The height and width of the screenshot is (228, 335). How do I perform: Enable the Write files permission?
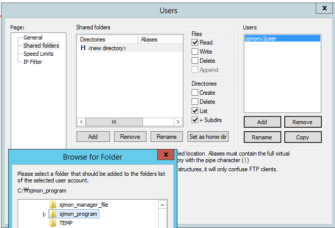[x=195, y=52]
